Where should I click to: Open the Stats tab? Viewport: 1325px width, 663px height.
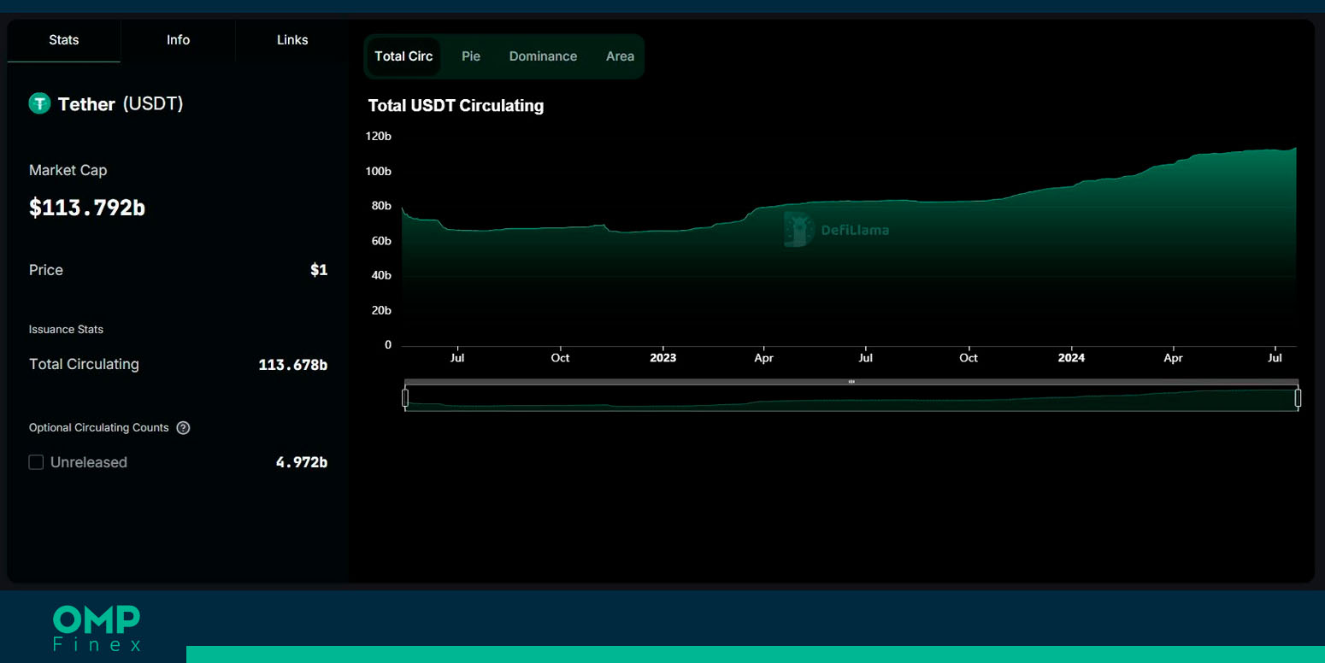coord(64,40)
